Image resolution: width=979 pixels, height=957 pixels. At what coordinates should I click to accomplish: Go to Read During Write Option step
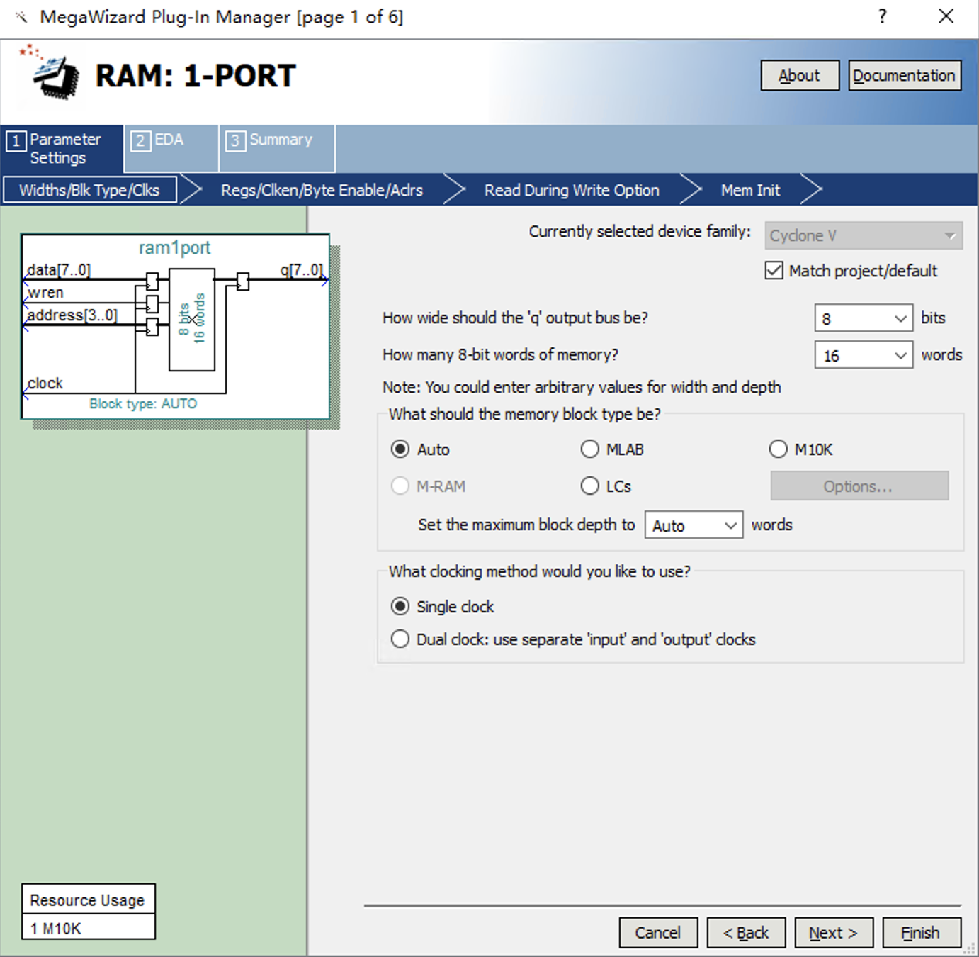point(572,190)
